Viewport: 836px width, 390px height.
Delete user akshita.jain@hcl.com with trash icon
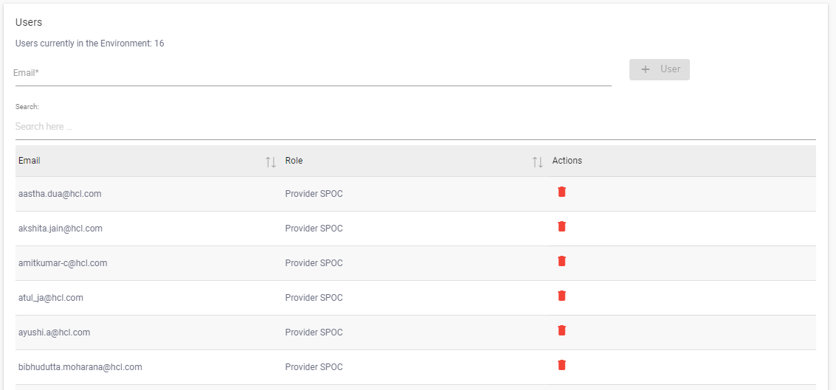[x=562, y=226]
